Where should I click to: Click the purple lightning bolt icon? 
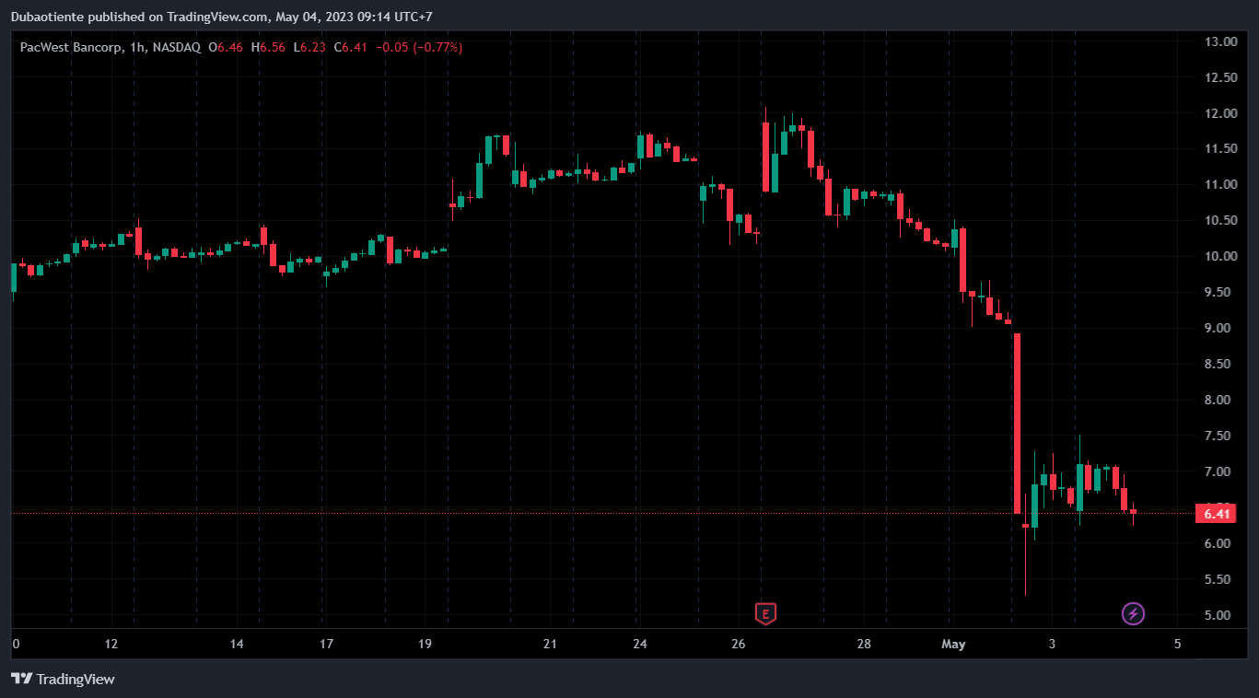pyautogui.click(x=1133, y=613)
